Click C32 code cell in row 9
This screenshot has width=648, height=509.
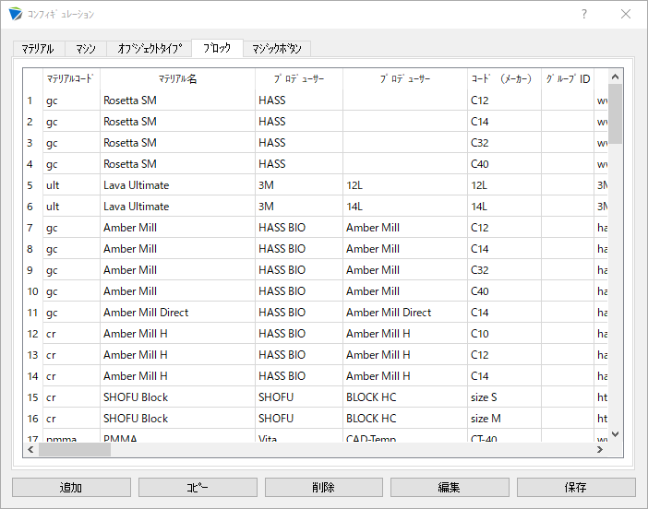(504, 270)
